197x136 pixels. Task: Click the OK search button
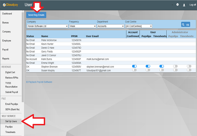pos(186,24)
